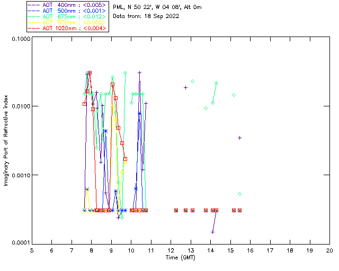339x271 pixels.
Task: Click the x-axis tick label 5
Action: pyautogui.click(x=32, y=250)
